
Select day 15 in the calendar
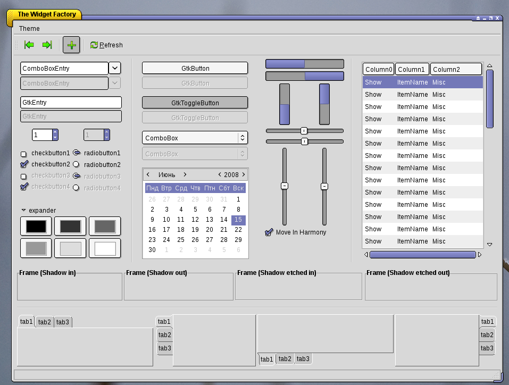(x=238, y=220)
